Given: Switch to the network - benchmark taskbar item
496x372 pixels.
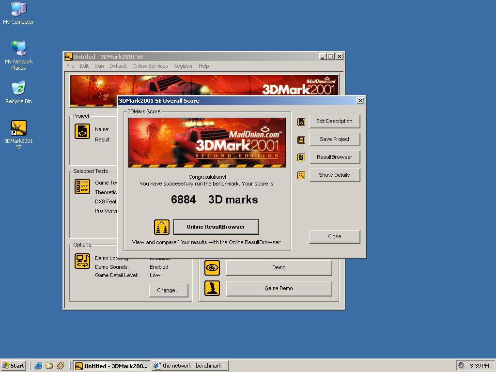Looking at the screenshot, I should point(190,366).
